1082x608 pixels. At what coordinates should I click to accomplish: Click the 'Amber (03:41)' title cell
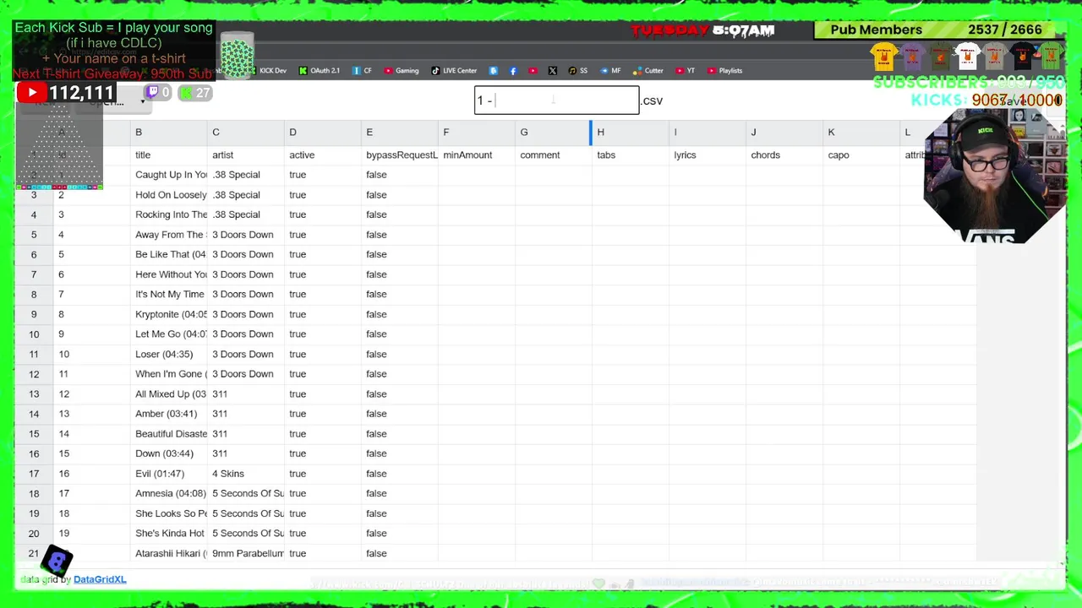point(169,414)
